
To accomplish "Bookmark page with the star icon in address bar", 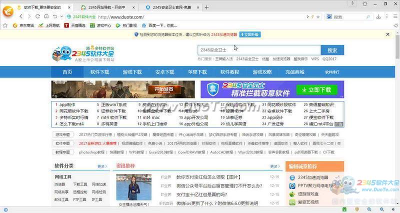I will (x=318, y=17).
